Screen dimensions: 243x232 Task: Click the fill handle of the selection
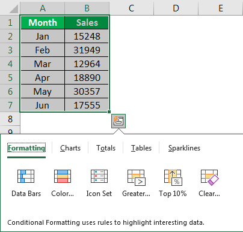click(109, 112)
